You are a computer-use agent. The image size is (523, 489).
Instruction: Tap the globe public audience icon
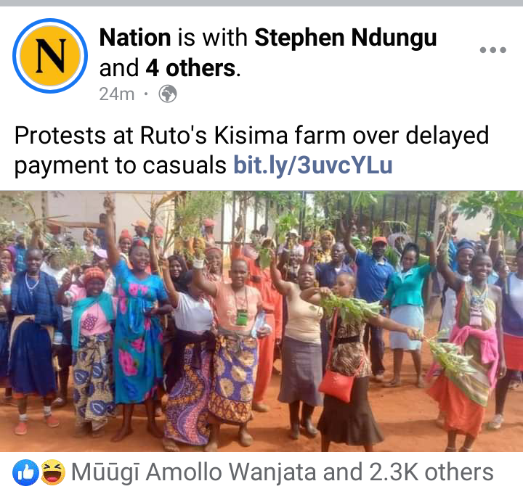168,94
